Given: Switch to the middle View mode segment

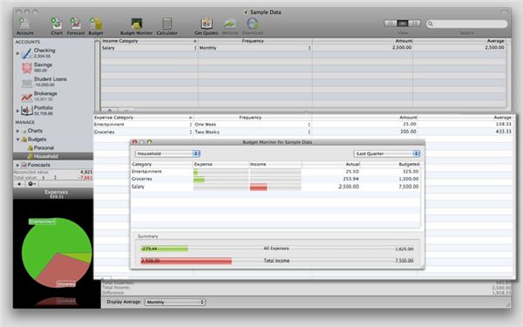Looking at the screenshot, I should pyautogui.click(x=403, y=24).
